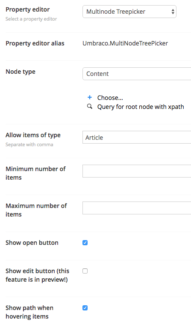The height and width of the screenshot is (325, 191).
Task: Click the Show open button label
Action: pyautogui.click(x=32, y=243)
